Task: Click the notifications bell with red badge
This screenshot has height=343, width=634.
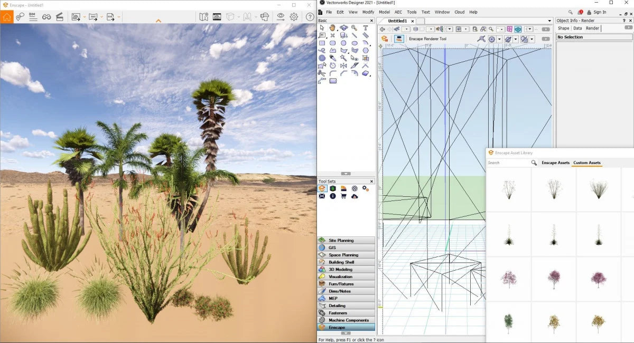Action: point(580,12)
